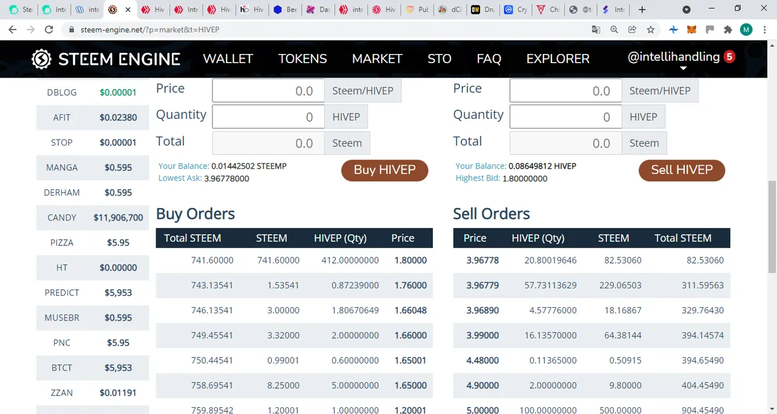This screenshot has height=414, width=777.
Task: Click the grey chat extension icon
Action: pyautogui.click(x=710, y=29)
